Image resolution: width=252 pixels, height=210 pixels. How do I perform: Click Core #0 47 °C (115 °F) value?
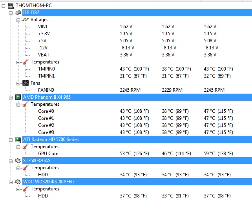(218, 111)
